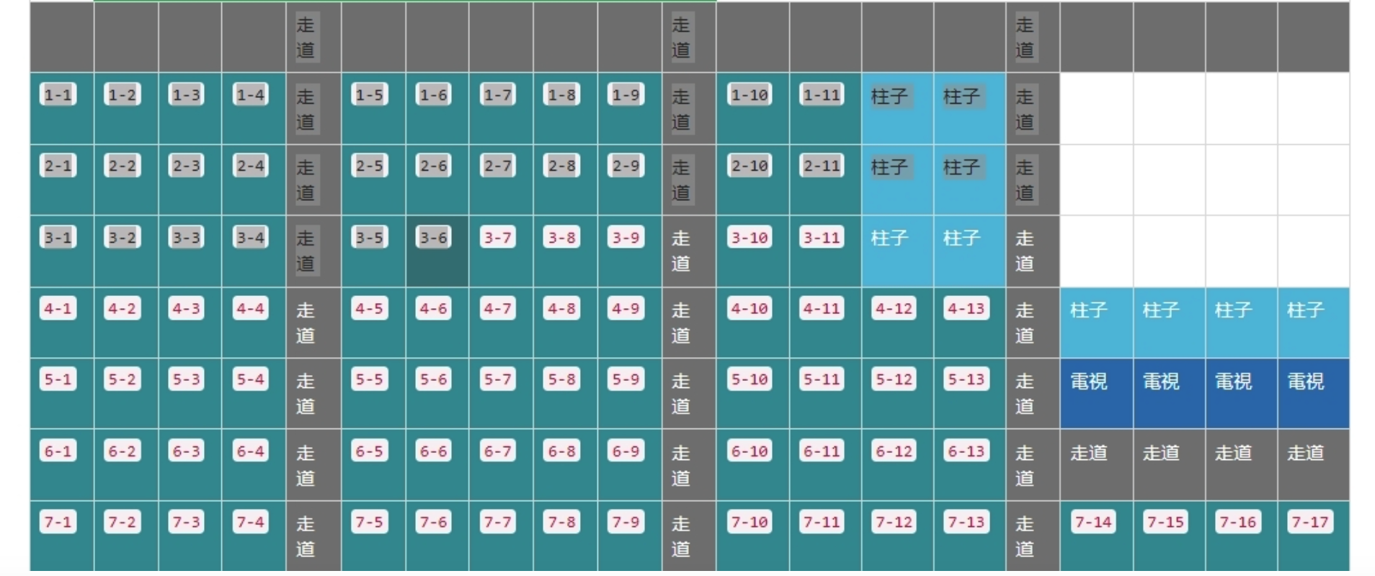This screenshot has width=1375, height=576.
Task: Select seat 7-15
Action: pyautogui.click(x=1165, y=522)
